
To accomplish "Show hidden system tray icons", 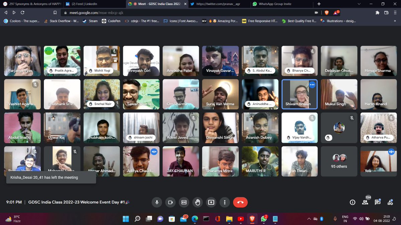I will tap(308, 219).
